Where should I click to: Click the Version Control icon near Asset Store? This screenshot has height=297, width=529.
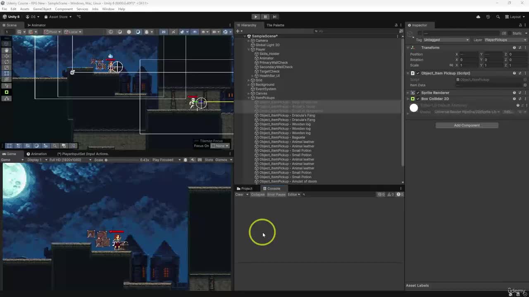[x=79, y=17]
